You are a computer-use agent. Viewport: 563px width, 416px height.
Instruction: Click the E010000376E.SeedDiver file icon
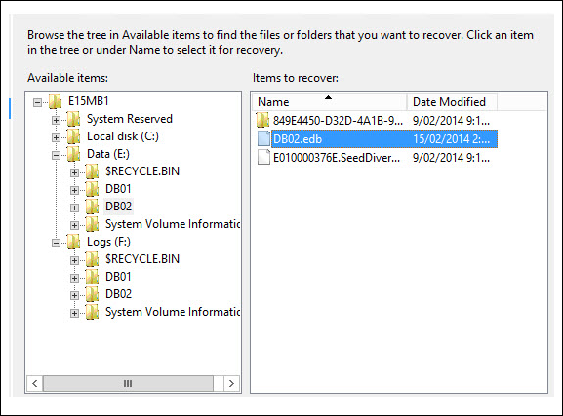(263, 158)
